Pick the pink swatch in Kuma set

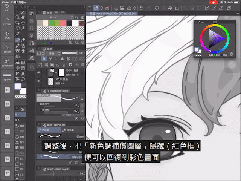point(63,23)
